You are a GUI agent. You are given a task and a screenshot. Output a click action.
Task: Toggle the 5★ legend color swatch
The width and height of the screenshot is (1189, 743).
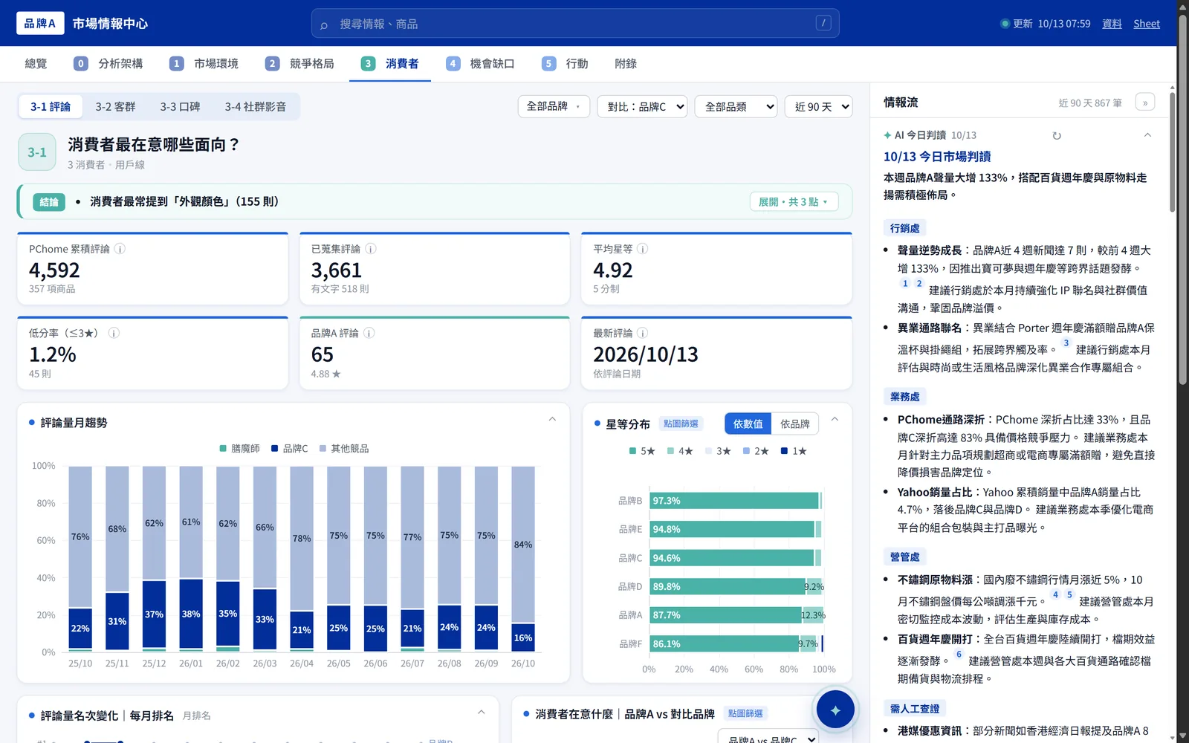(x=632, y=451)
